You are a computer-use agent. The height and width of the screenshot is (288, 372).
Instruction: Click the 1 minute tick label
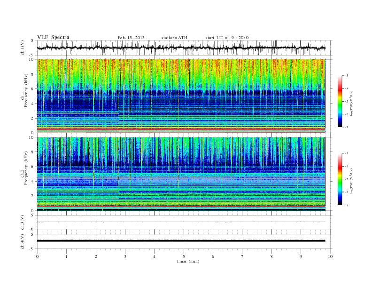pyautogui.click(x=66, y=256)
